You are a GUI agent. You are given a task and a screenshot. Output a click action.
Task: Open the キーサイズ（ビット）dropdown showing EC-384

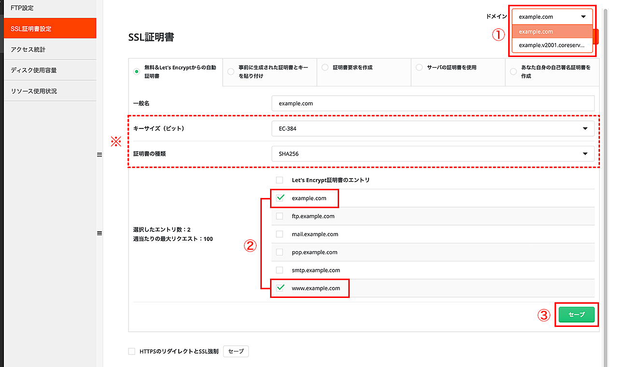(432, 128)
